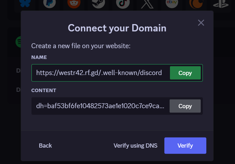Image resolution: width=235 pixels, height=164 pixels.
Task: Click the TikTok connection icon
Action: 123,3
